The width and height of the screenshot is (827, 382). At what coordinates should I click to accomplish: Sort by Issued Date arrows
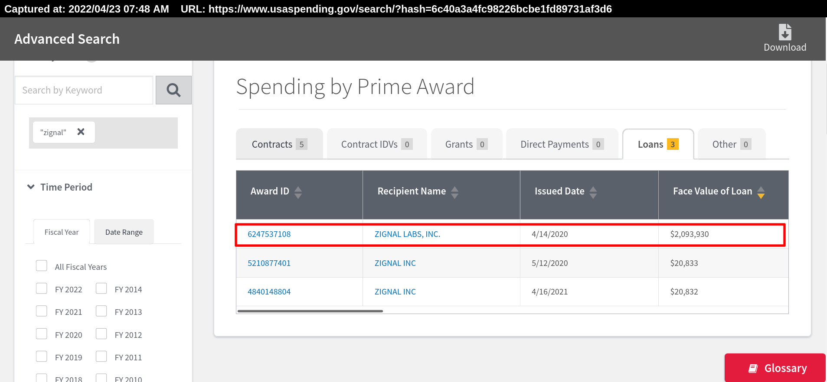click(593, 192)
